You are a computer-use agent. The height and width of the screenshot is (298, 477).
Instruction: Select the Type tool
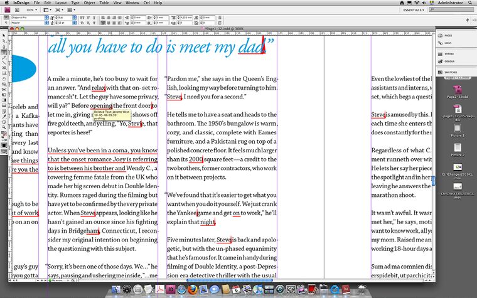[x=4, y=52]
